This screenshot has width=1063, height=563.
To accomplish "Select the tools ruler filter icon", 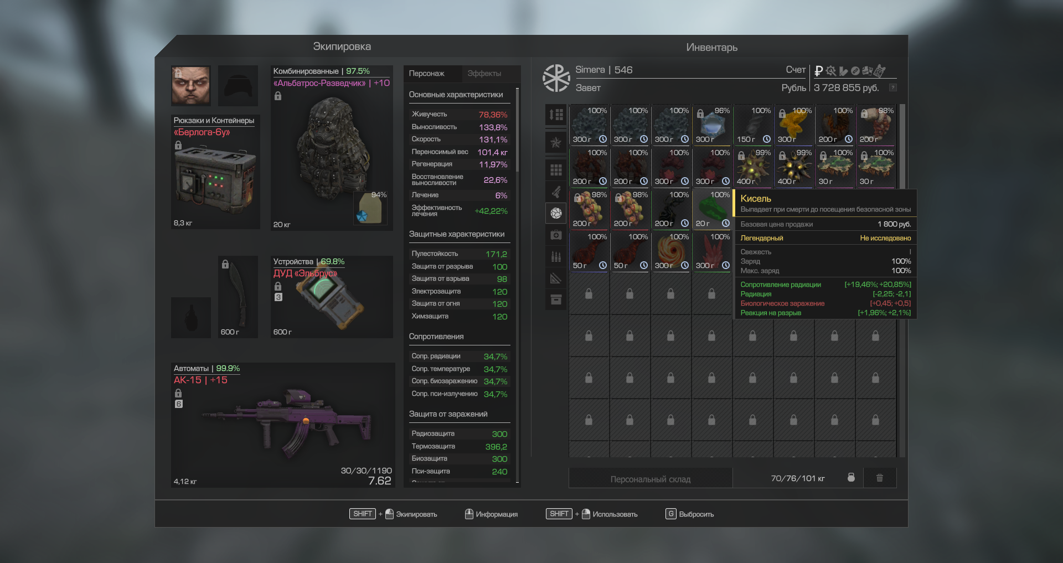I will (x=556, y=278).
